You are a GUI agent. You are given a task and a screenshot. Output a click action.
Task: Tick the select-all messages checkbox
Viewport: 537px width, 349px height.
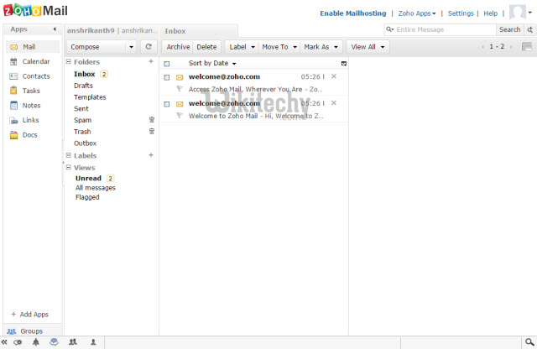click(167, 64)
